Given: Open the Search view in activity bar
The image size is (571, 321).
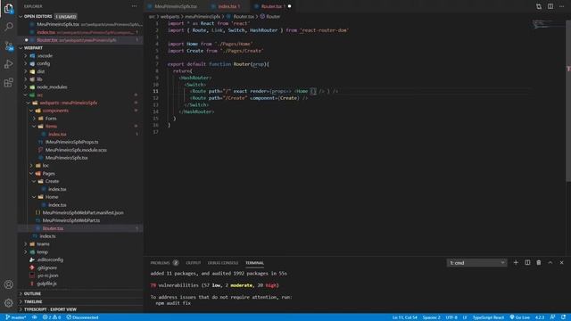Looking at the screenshot, I should coord(8,27).
